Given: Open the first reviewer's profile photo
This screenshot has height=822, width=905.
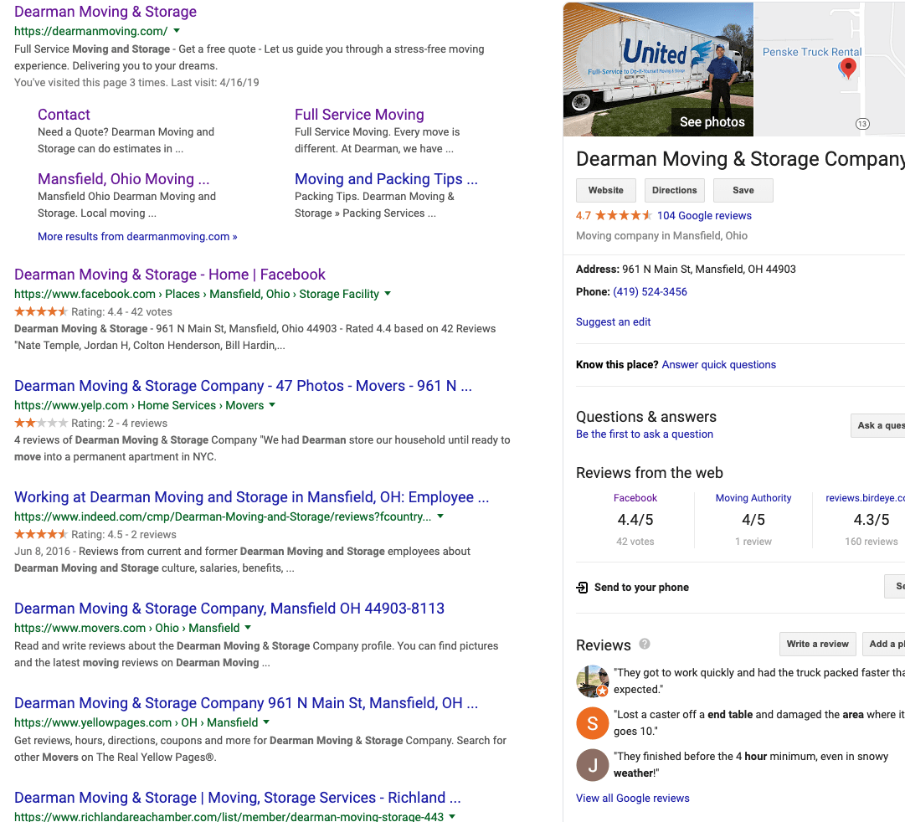Looking at the screenshot, I should tap(592, 681).
